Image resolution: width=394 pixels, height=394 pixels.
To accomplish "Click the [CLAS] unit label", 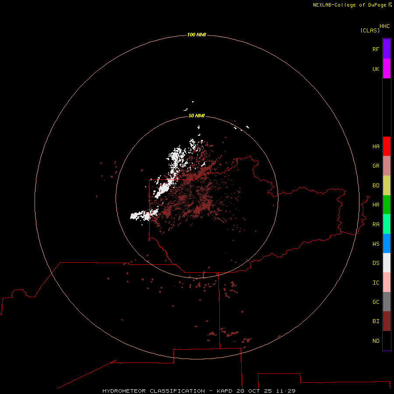I will pos(370,30).
